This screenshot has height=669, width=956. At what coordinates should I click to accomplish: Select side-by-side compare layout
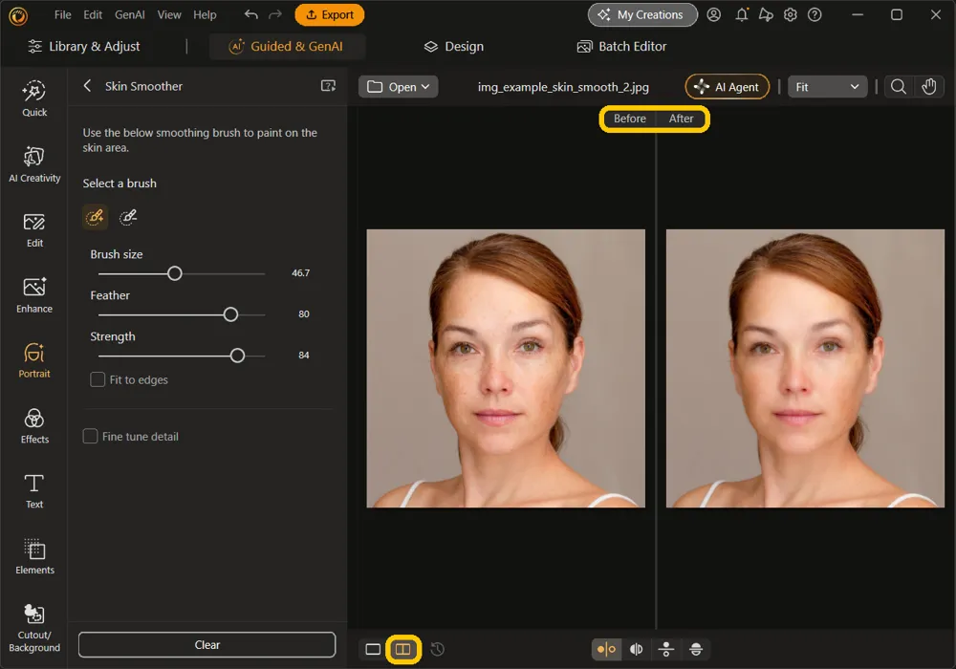(606, 650)
